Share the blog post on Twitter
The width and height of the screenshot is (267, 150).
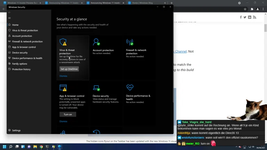245,17
